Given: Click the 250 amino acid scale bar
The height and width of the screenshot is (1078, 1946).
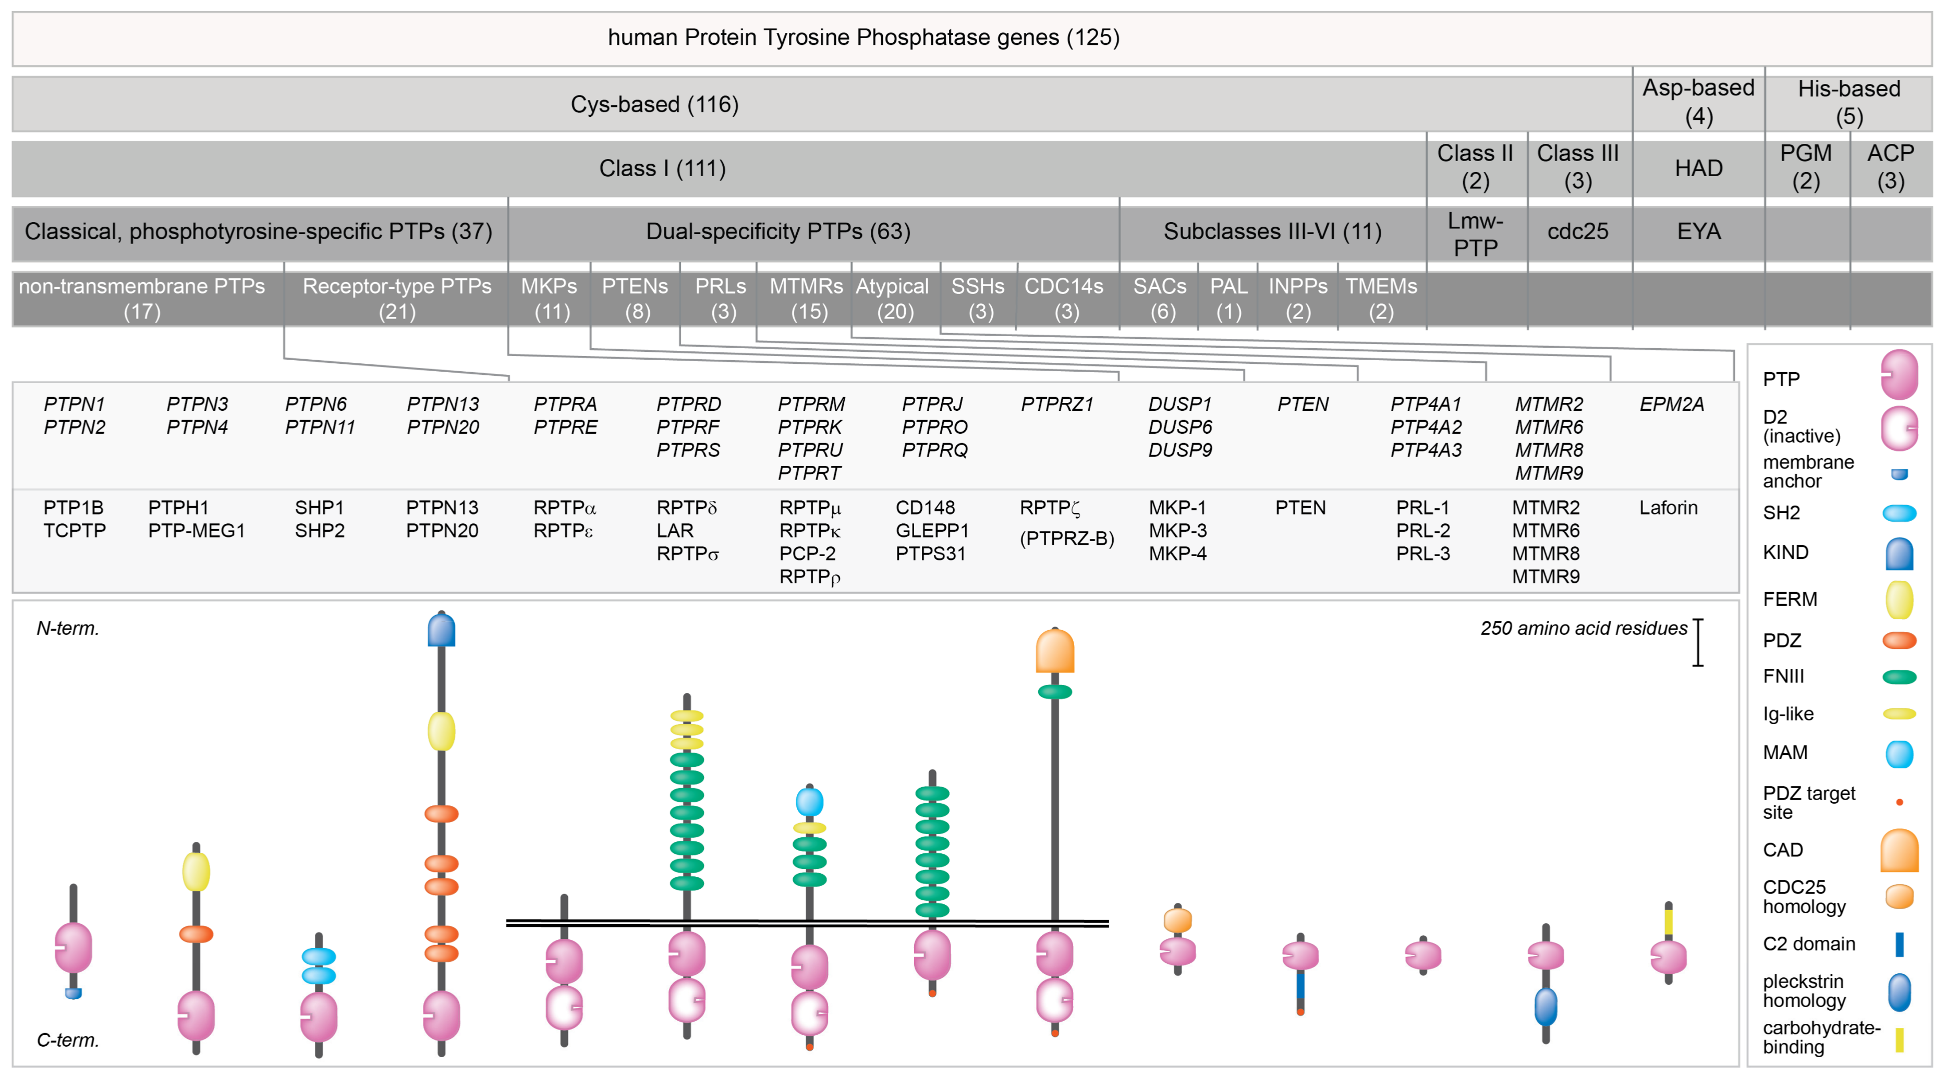Looking at the screenshot, I should (1697, 642).
